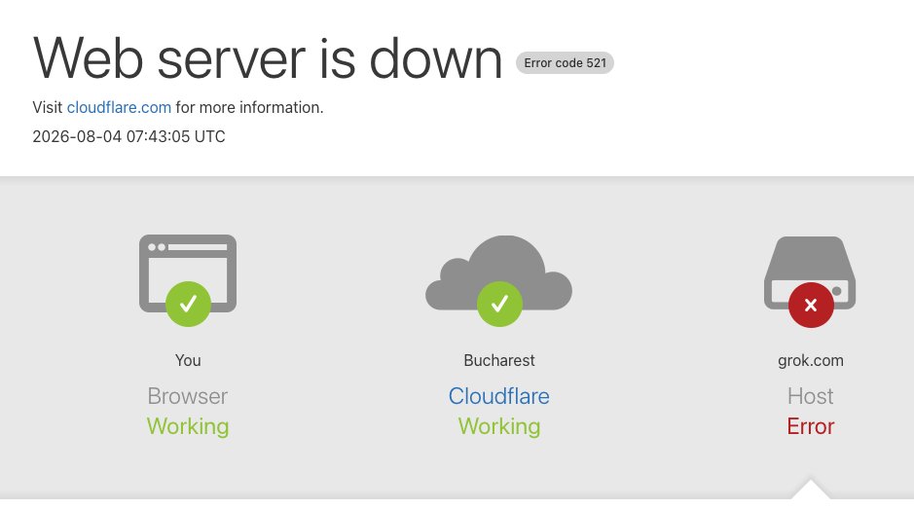
Task: Click the red X error badge on the host
Action: click(x=811, y=306)
